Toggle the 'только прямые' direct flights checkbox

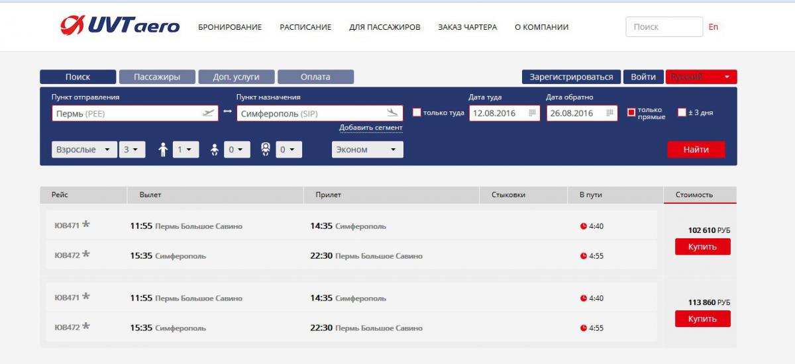pos(631,113)
